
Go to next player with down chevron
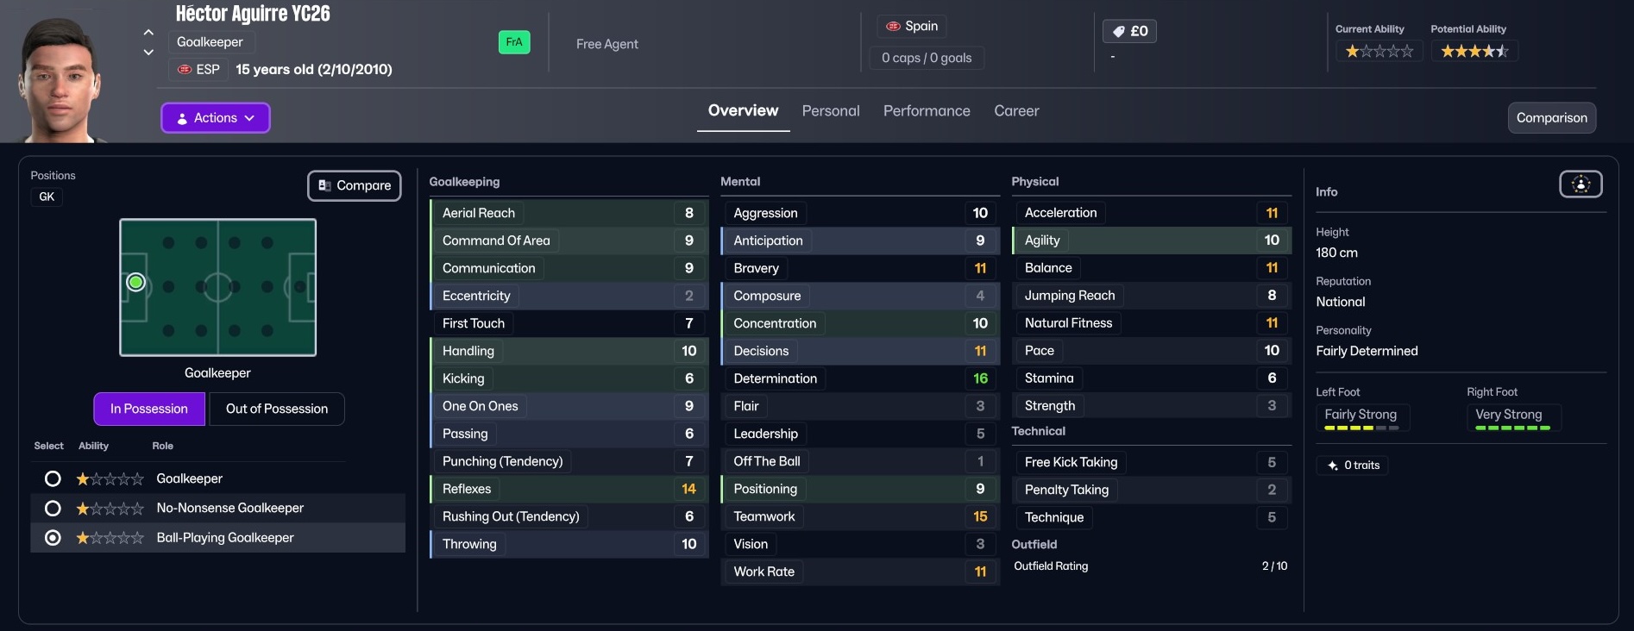click(x=148, y=53)
